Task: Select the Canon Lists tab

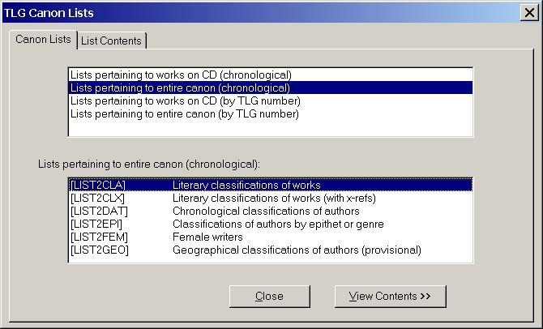Action: (43, 40)
